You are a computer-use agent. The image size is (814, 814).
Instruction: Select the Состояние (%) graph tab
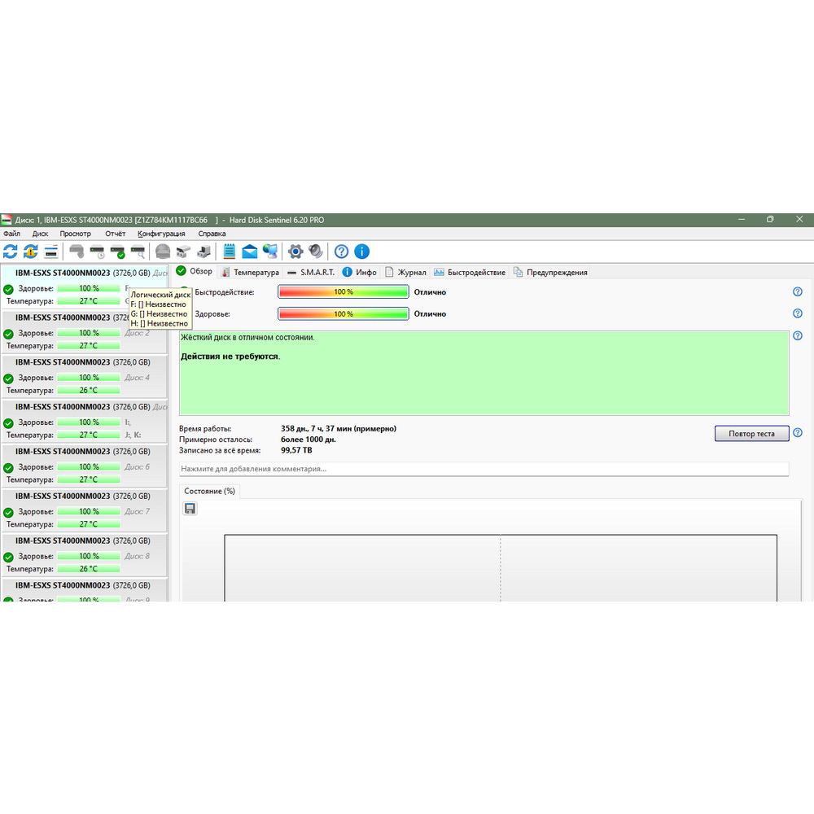point(209,491)
